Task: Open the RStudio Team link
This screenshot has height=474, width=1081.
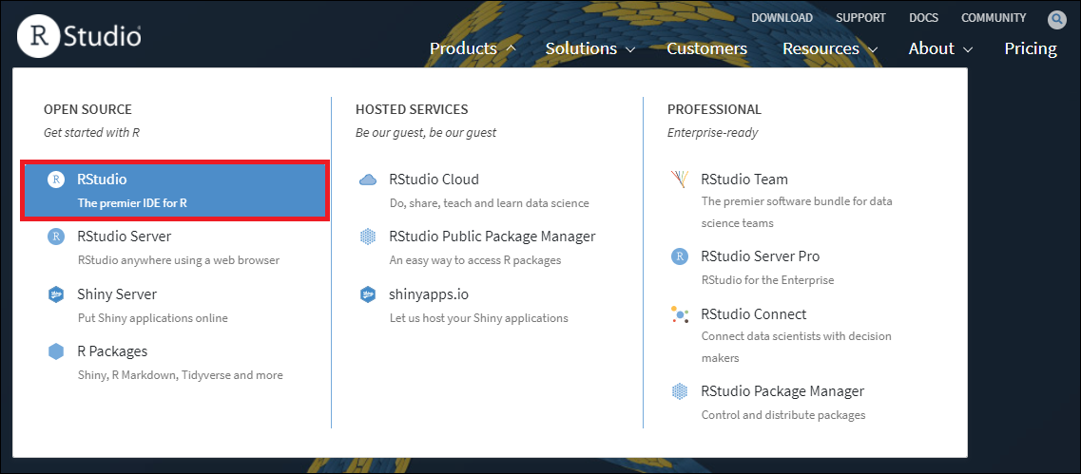Action: [x=744, y=180]
